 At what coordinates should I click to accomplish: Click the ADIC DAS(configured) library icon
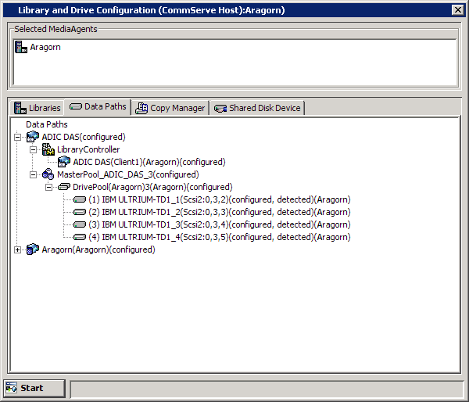click(33, 137)
